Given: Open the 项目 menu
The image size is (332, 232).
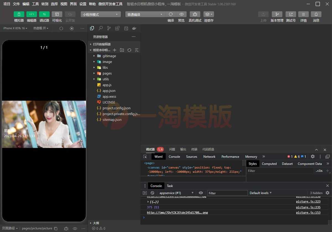Looking at the screenshot, I should tap(7, 4).
